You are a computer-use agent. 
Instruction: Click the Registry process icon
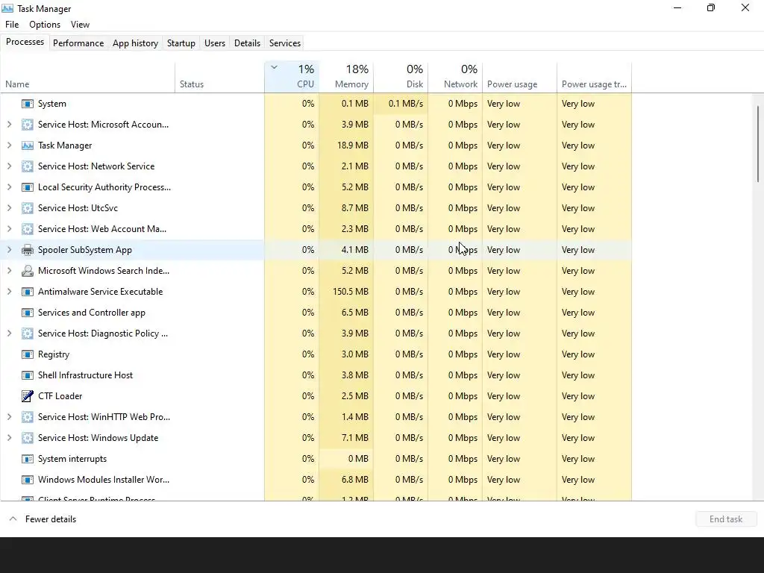coord(28,354)
